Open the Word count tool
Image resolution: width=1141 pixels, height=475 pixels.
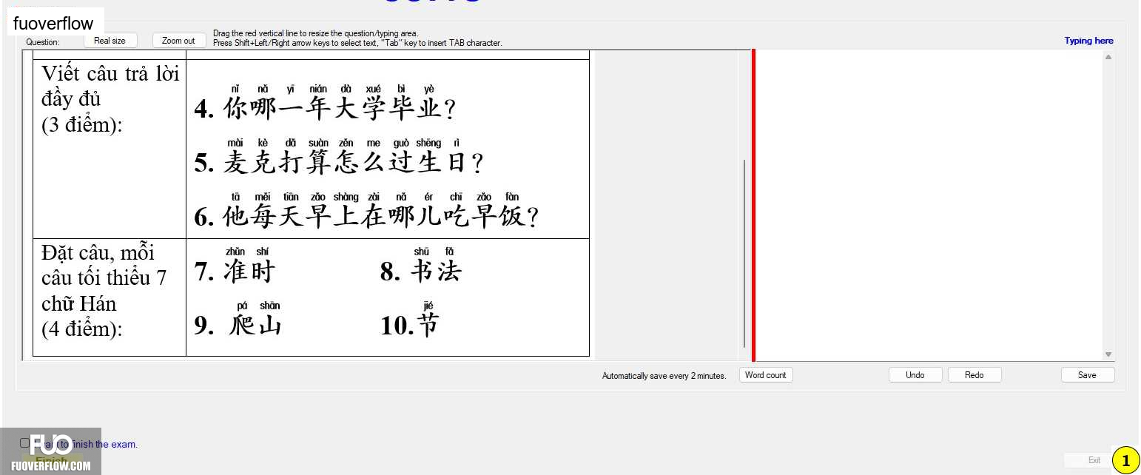coord(766,375)
